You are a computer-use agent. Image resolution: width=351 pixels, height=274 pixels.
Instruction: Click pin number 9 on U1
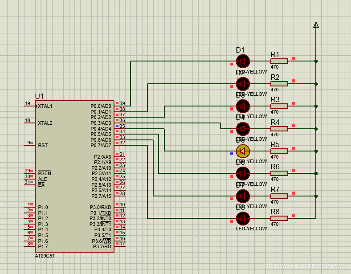click(29, 143)
